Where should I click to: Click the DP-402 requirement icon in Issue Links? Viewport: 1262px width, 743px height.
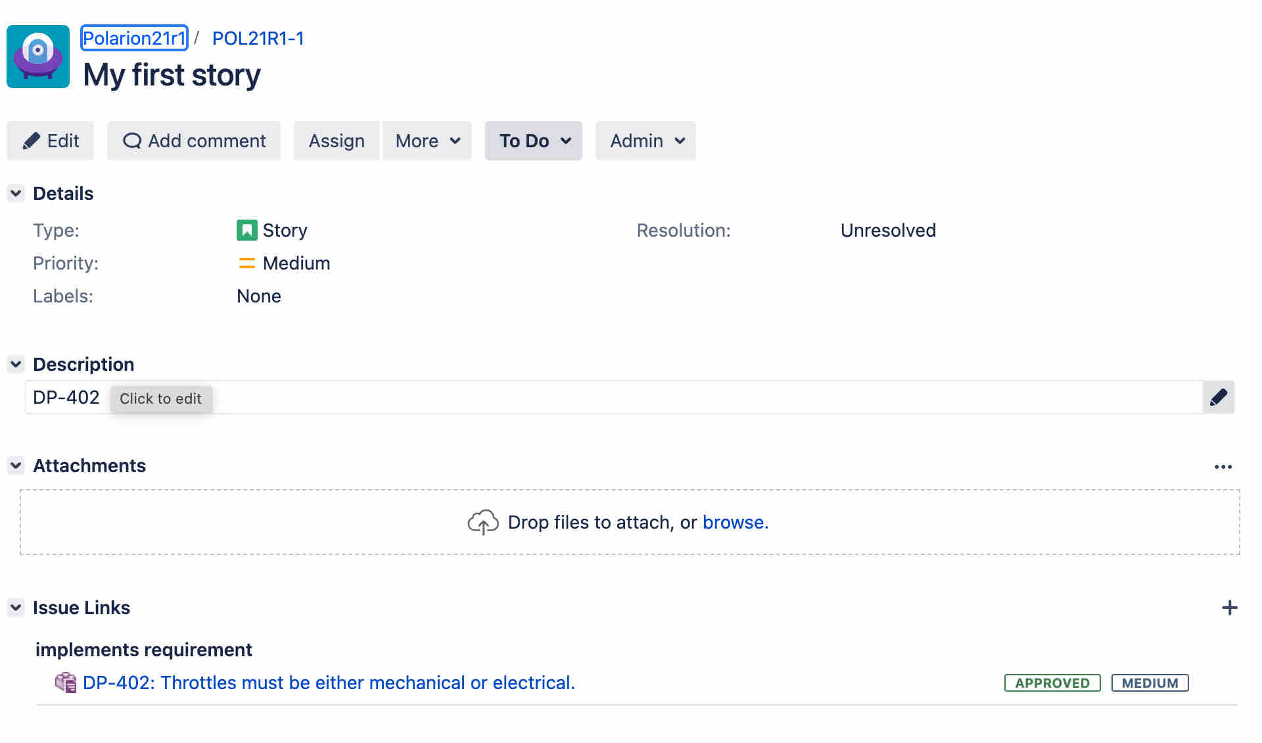[65, 683]
